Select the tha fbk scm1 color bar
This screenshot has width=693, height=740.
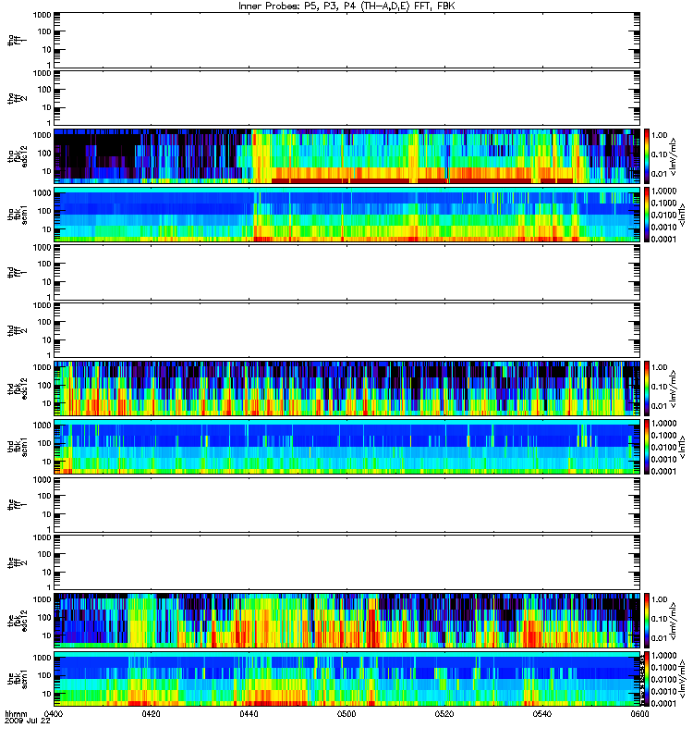(647, 215)
